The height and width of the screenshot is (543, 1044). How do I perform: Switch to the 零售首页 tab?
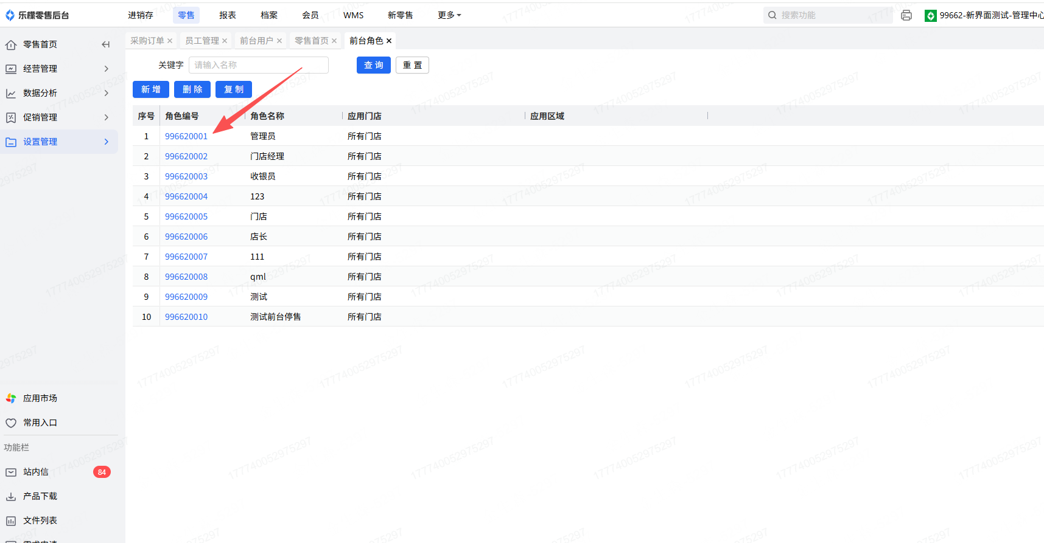click(x=312, y=41)
